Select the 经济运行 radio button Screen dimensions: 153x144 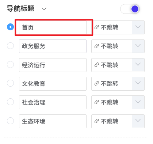(x=10, y=64)
